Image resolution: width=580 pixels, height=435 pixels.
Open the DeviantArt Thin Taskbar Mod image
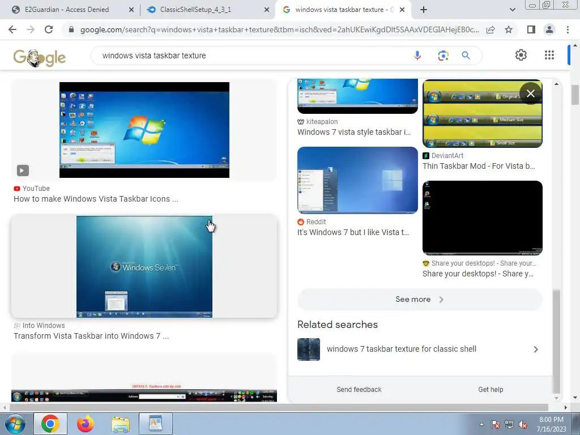(x=483, y=113)
